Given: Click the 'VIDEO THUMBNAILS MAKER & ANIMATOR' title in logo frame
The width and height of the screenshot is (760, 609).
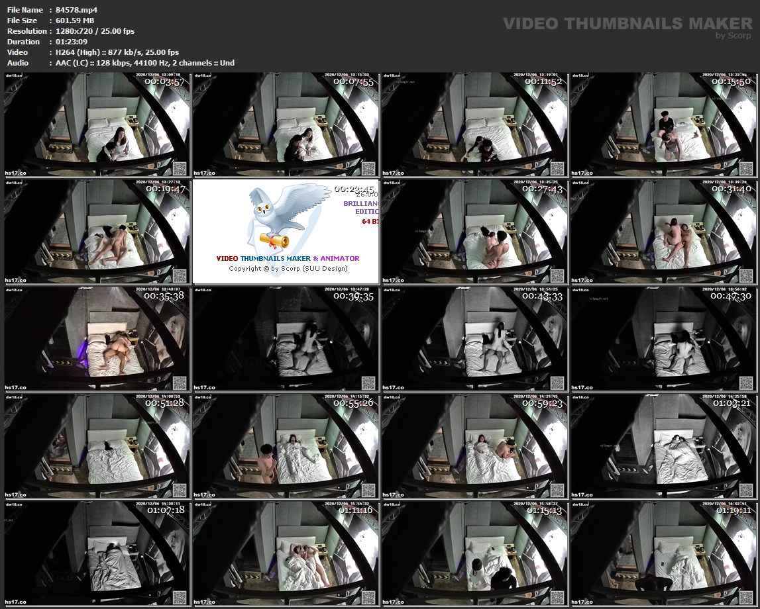Looking at the screenshot, I should click(288, 259).
